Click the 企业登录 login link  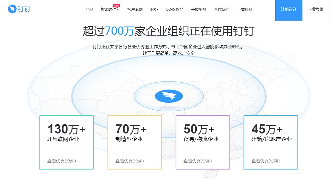click(x=316, y=9)
